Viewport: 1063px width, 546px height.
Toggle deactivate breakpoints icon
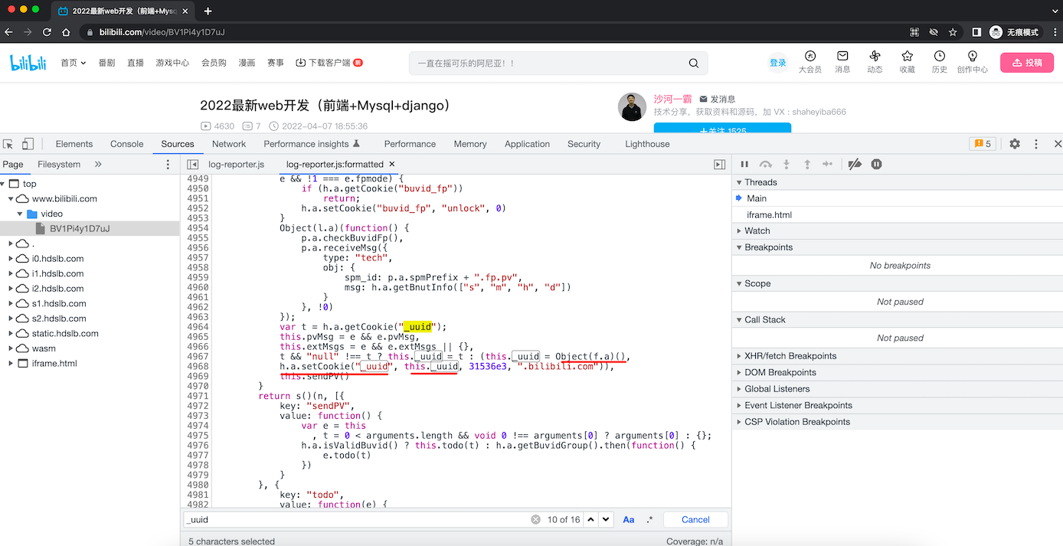(x=855, y=164)
